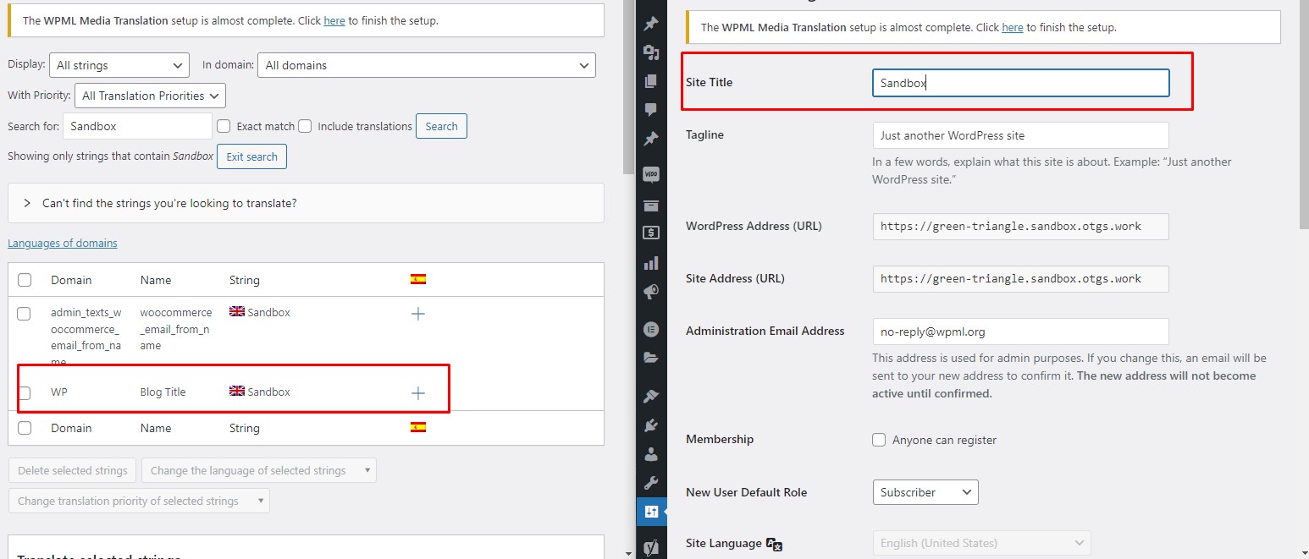Click the Exit search button
Screen dimensions: 1309x559
coord(251,156)
